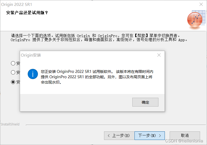This screenshot has width=207, height=145.
Task: Click the trial version message text in dialog
Action: coord(97,77)
